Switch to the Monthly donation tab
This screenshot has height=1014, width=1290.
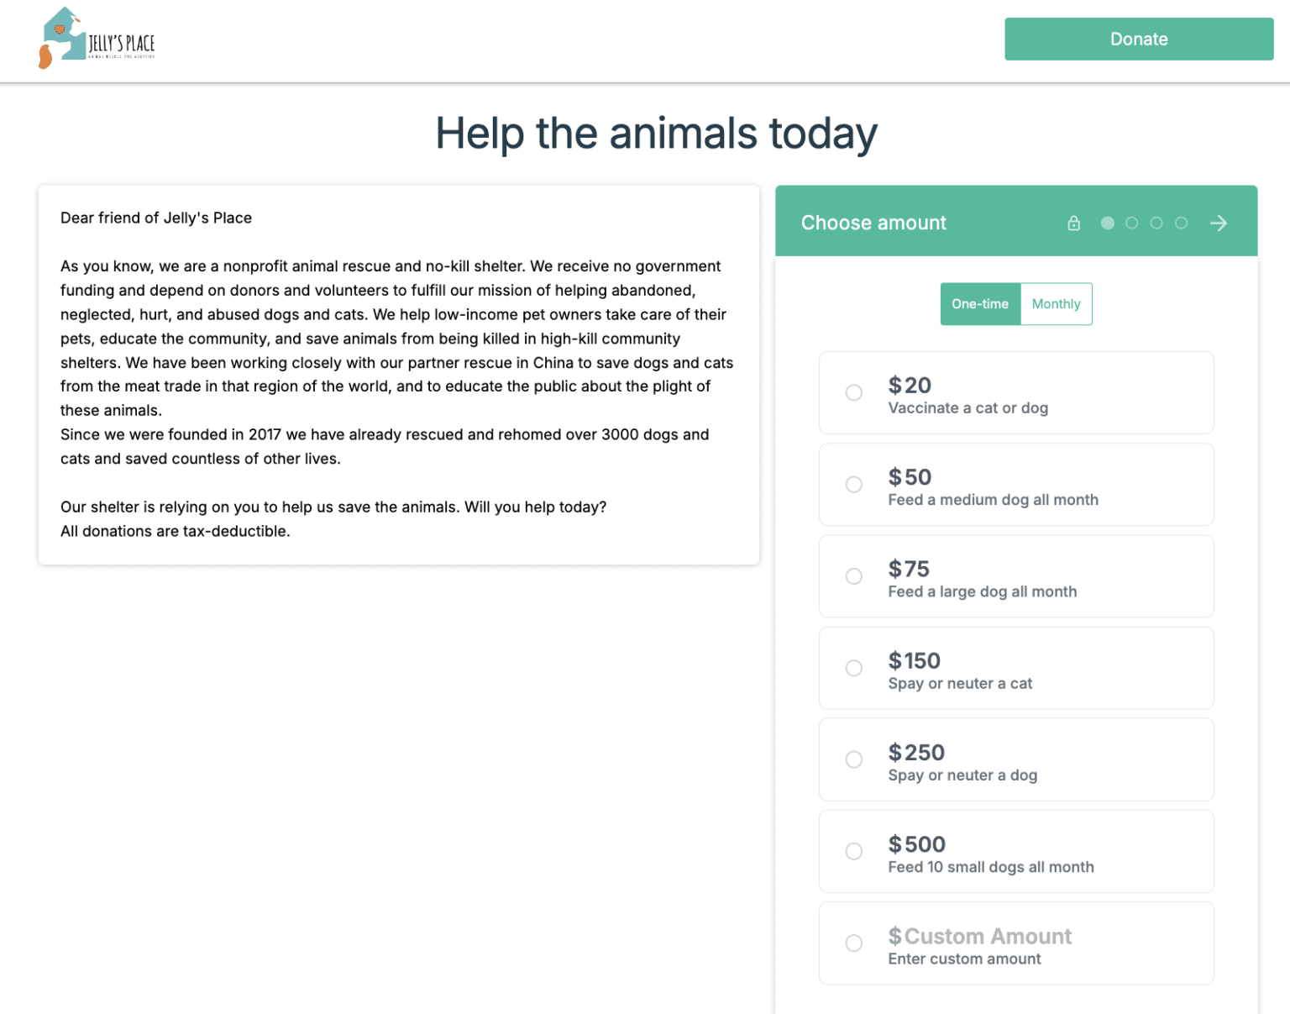(x=1056, y=304)
